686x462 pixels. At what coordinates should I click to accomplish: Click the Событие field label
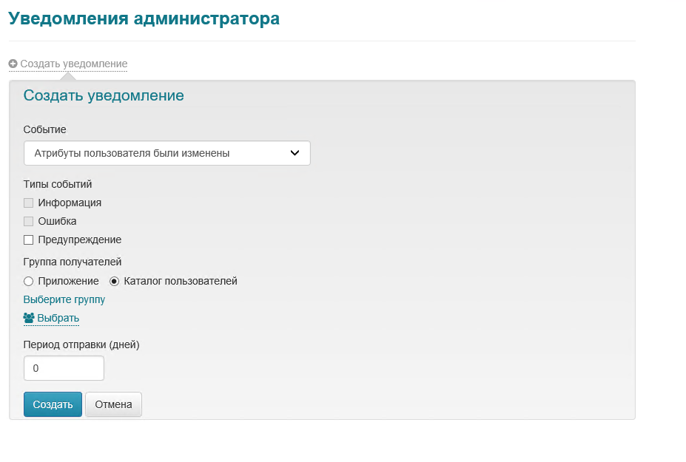pos(45,129)
